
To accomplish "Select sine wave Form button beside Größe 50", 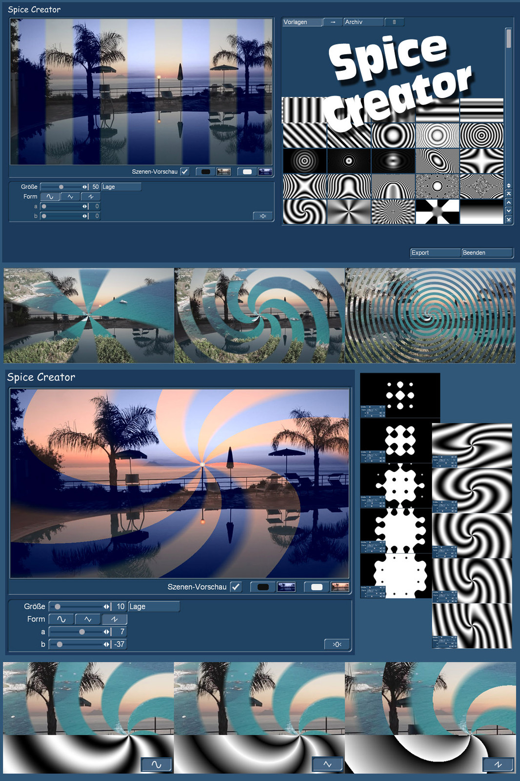I will coord(50,197).
